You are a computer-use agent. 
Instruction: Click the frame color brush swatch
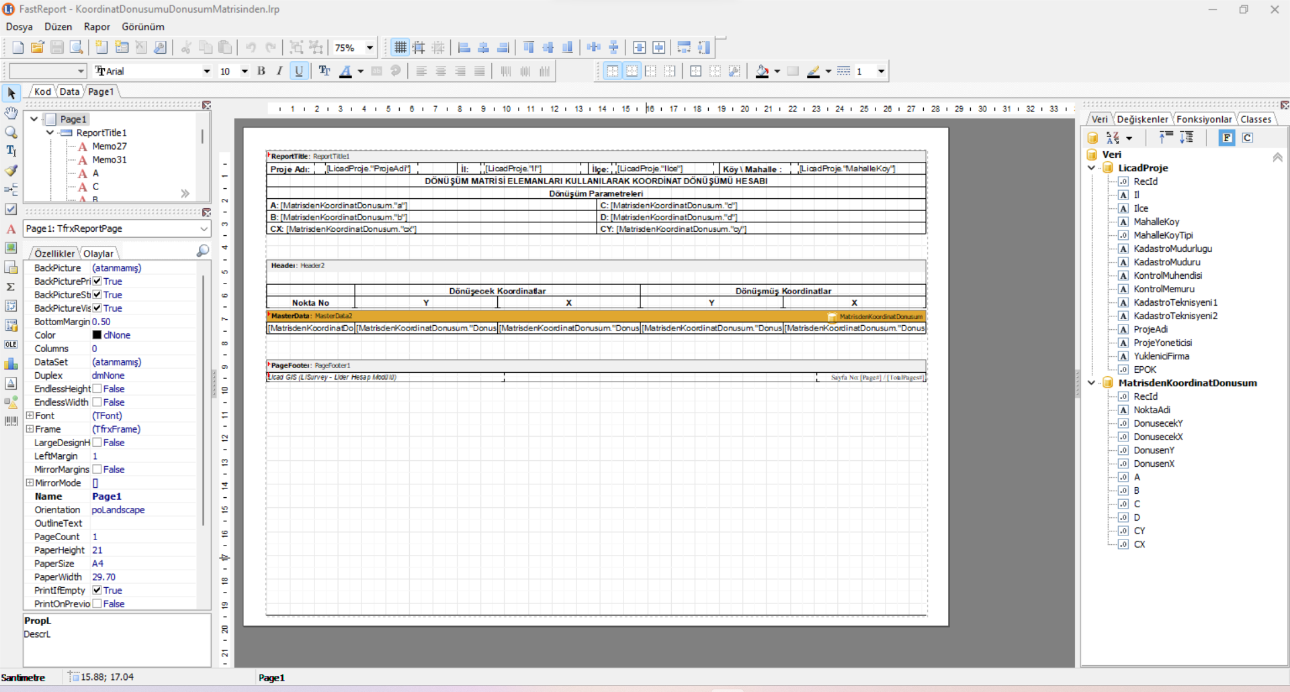[x=813, y=71]
